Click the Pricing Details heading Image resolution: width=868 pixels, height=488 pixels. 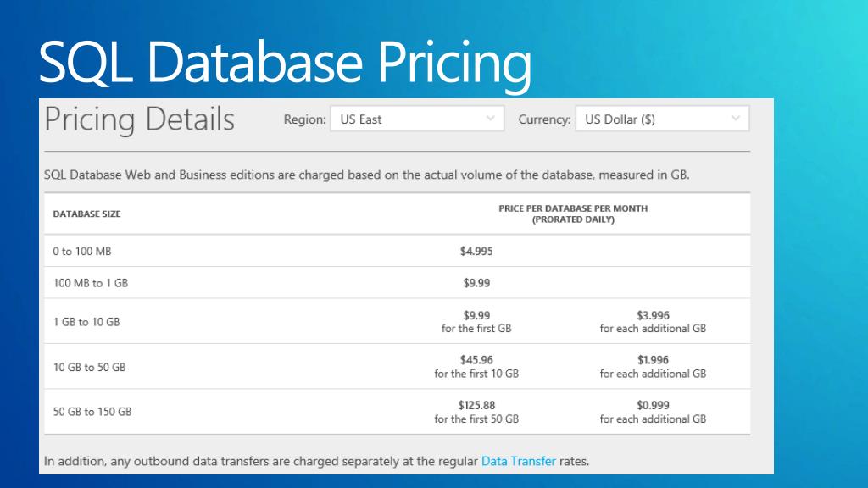pyautogui.click(x=139, y=119)
